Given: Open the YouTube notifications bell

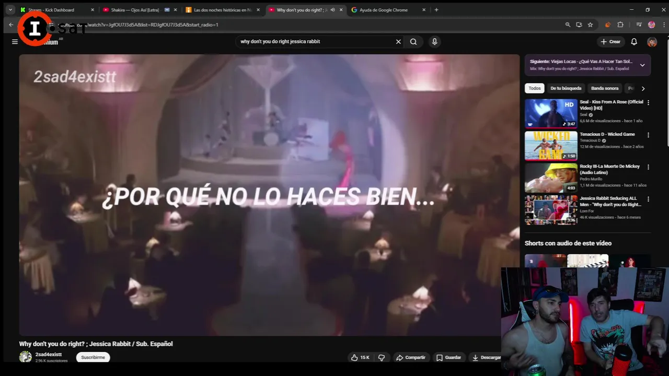Looking at the screenshot, I should [634, 42].
